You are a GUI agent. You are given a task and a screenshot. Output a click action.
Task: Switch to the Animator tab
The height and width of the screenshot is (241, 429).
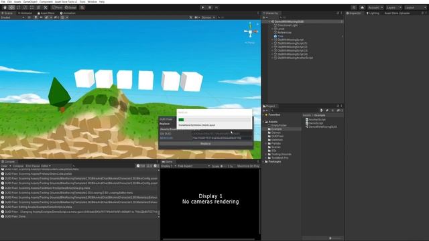click(25, 13)
